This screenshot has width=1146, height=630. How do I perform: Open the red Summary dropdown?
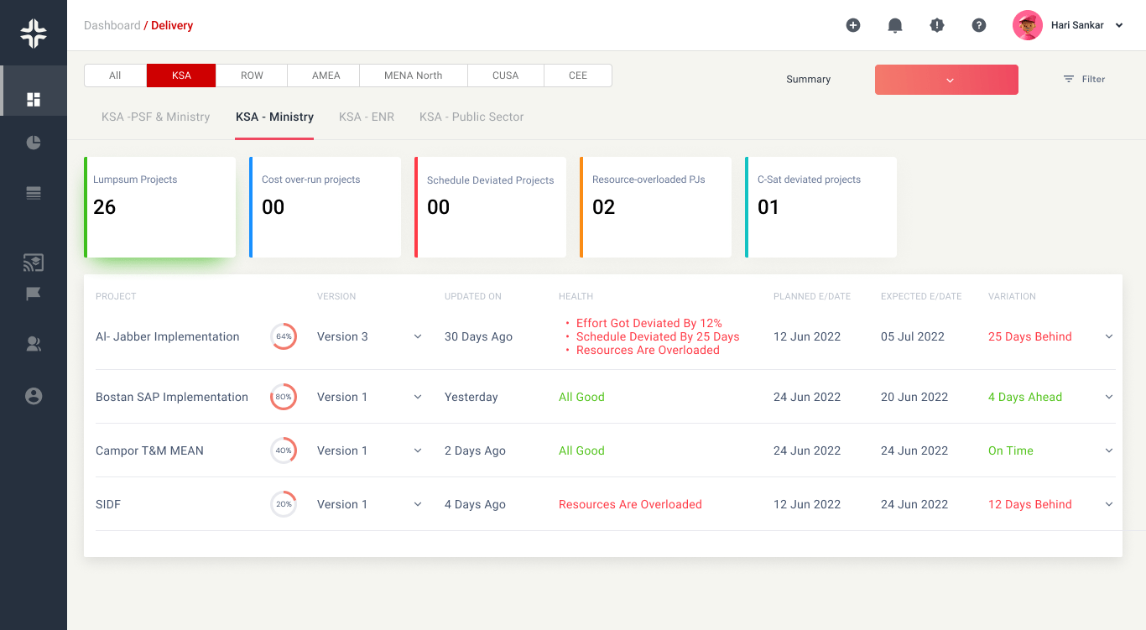click(946, 80)
